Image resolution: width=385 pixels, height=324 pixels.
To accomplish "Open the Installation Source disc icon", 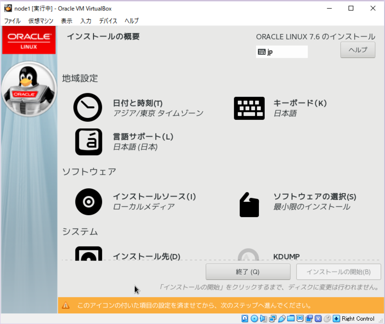I will coord(89,202).
